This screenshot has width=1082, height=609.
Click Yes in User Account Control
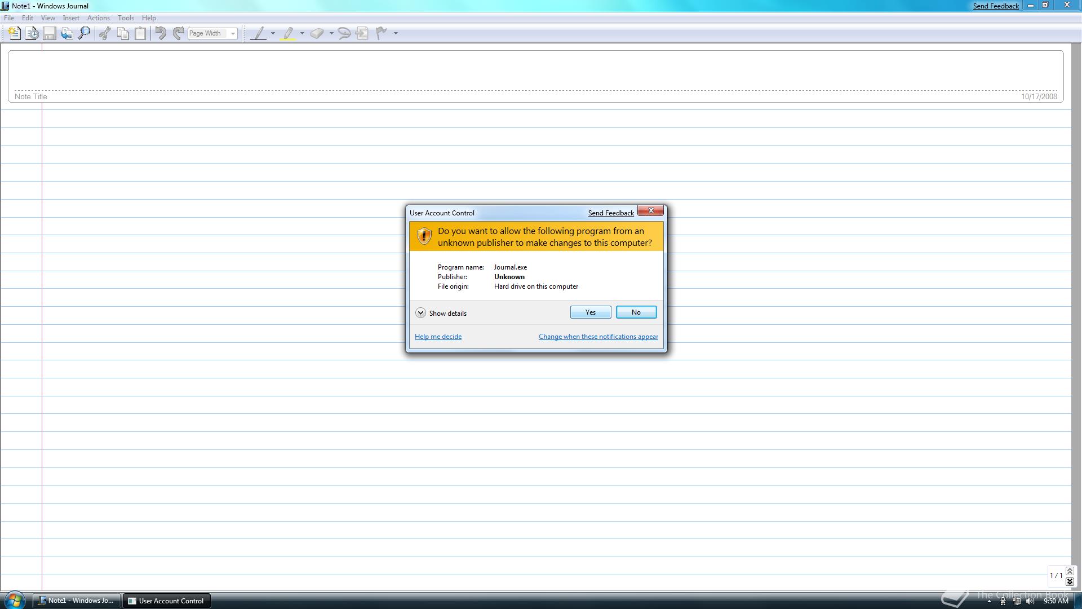(x=590, y=312)
